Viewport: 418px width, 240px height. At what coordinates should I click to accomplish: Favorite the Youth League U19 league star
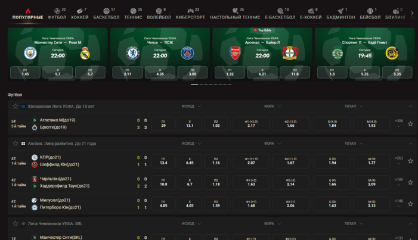click(16, 106)
